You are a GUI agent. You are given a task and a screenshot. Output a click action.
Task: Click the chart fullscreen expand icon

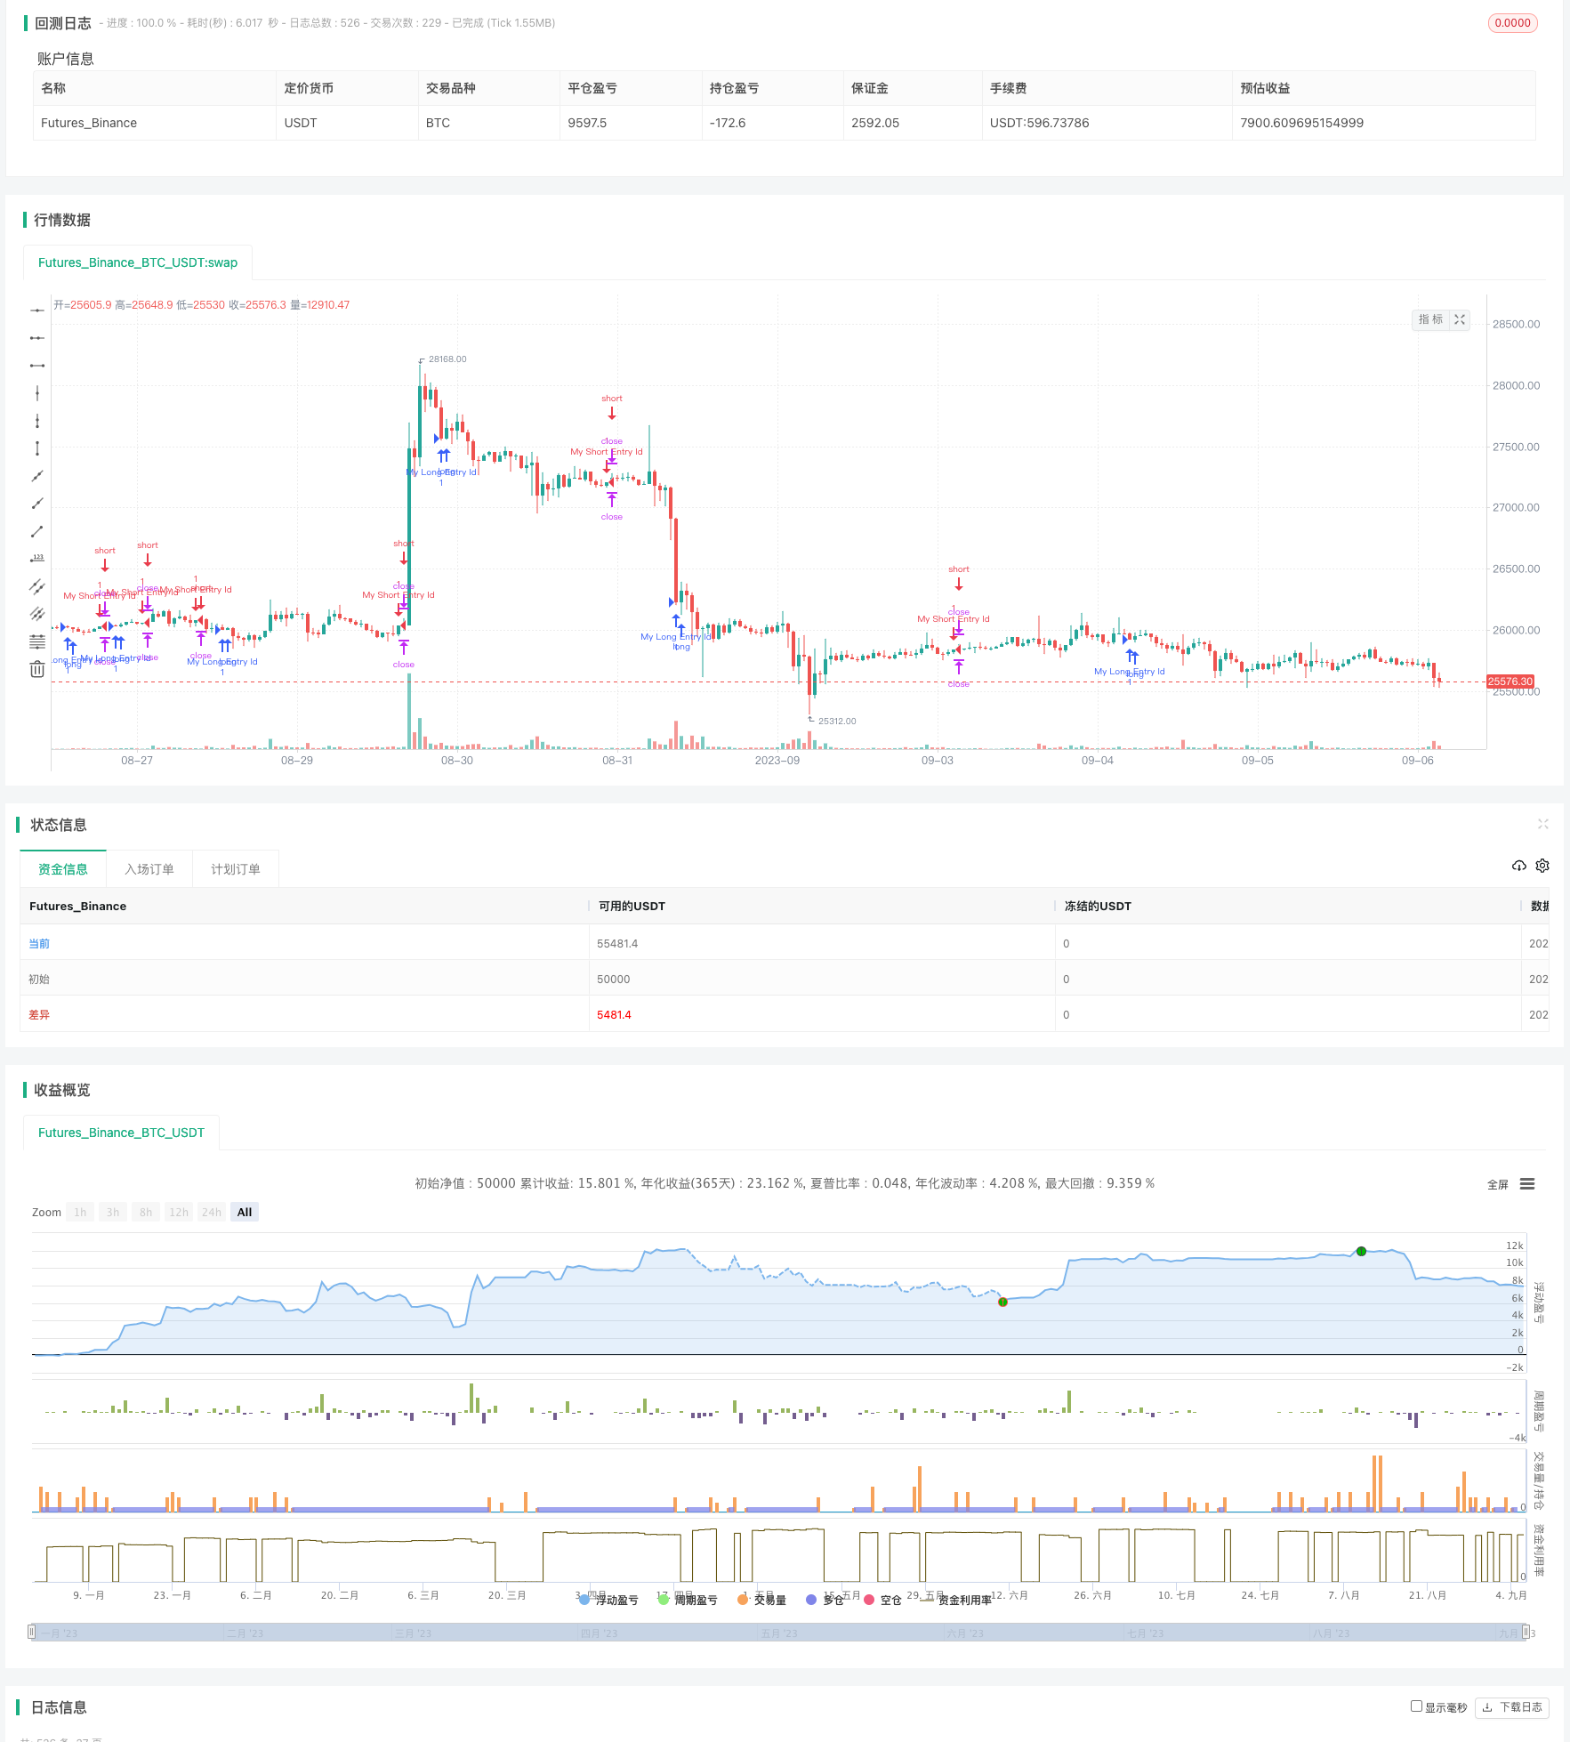click(1460, 319)
